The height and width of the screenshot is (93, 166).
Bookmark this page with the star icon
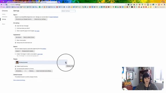click(x=126, y=5)
